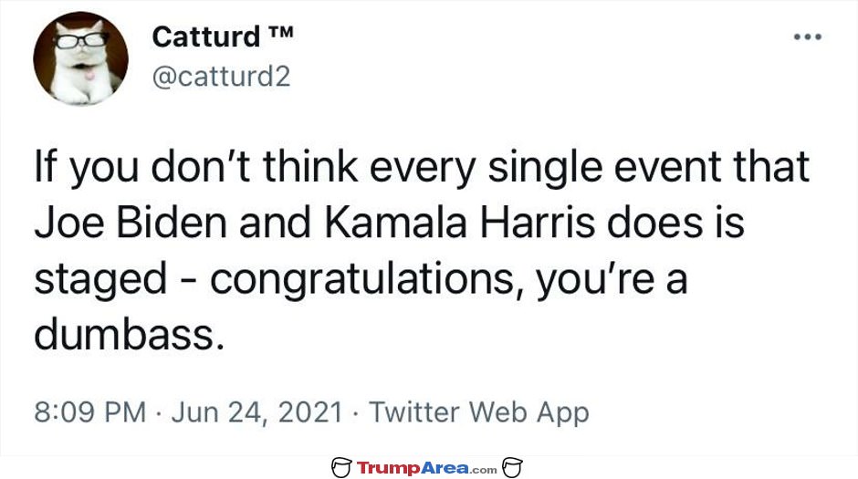Click the 8:09 PM timestamp
858x479 pixels.
[90, 411]
